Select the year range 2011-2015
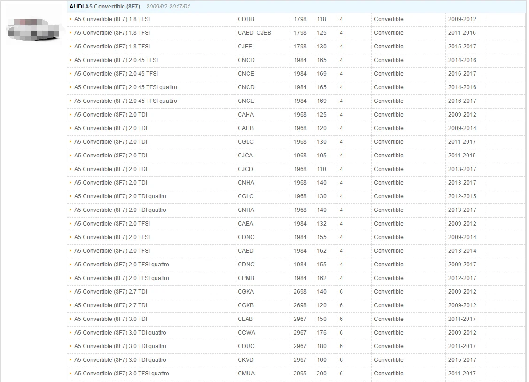 click(x=462, y=155)
